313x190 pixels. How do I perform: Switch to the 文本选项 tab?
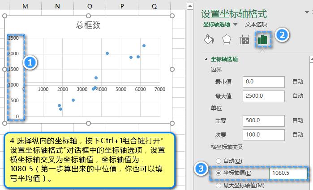(256, 25)
